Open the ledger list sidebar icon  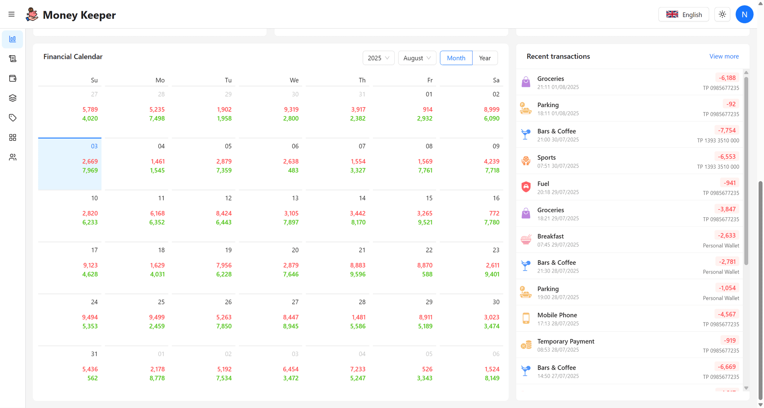pyautogui.click(x=13, y=59)
